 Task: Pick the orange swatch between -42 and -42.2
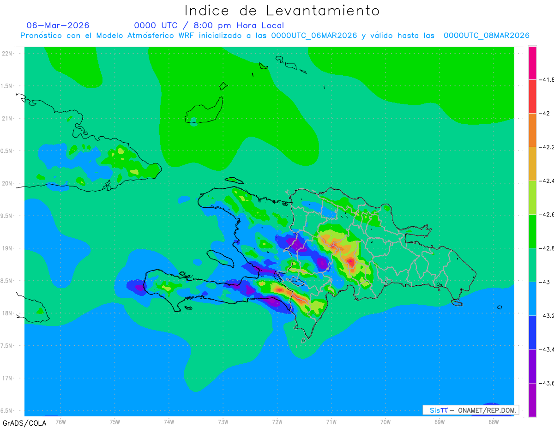[532, 130]
